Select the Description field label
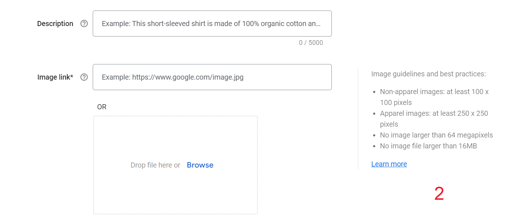The width and height of the screenshot is (510, 224). 55,24
